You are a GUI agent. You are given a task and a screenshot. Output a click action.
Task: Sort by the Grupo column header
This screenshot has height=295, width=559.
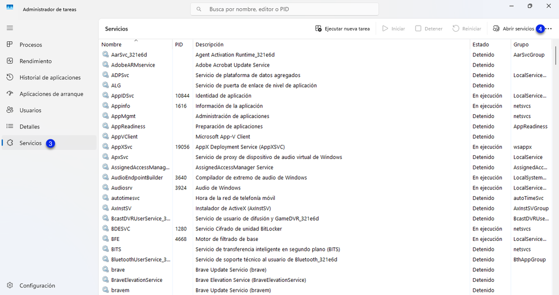[x=531, y=45]
